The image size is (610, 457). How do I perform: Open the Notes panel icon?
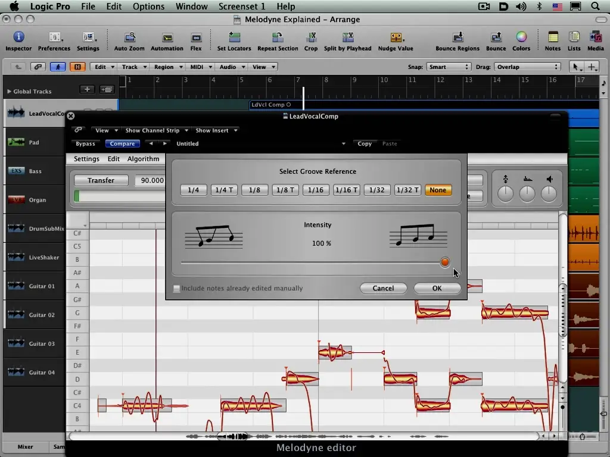pyautogui.click(x=553, y=37)
